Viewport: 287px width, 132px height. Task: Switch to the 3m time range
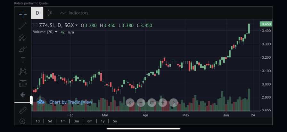pos(76,121)
